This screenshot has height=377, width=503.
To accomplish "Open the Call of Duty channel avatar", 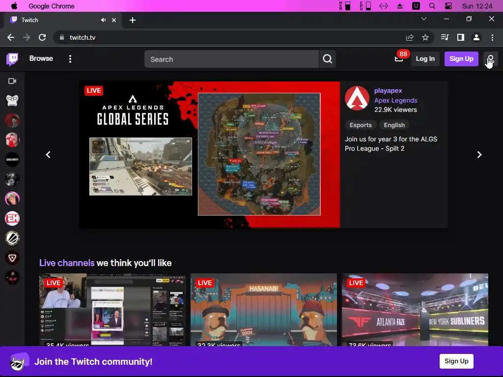I will [x=12, y=160].
